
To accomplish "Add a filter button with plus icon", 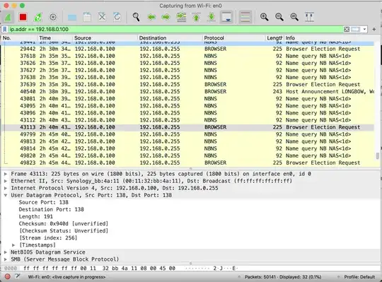I will [374, 30].
